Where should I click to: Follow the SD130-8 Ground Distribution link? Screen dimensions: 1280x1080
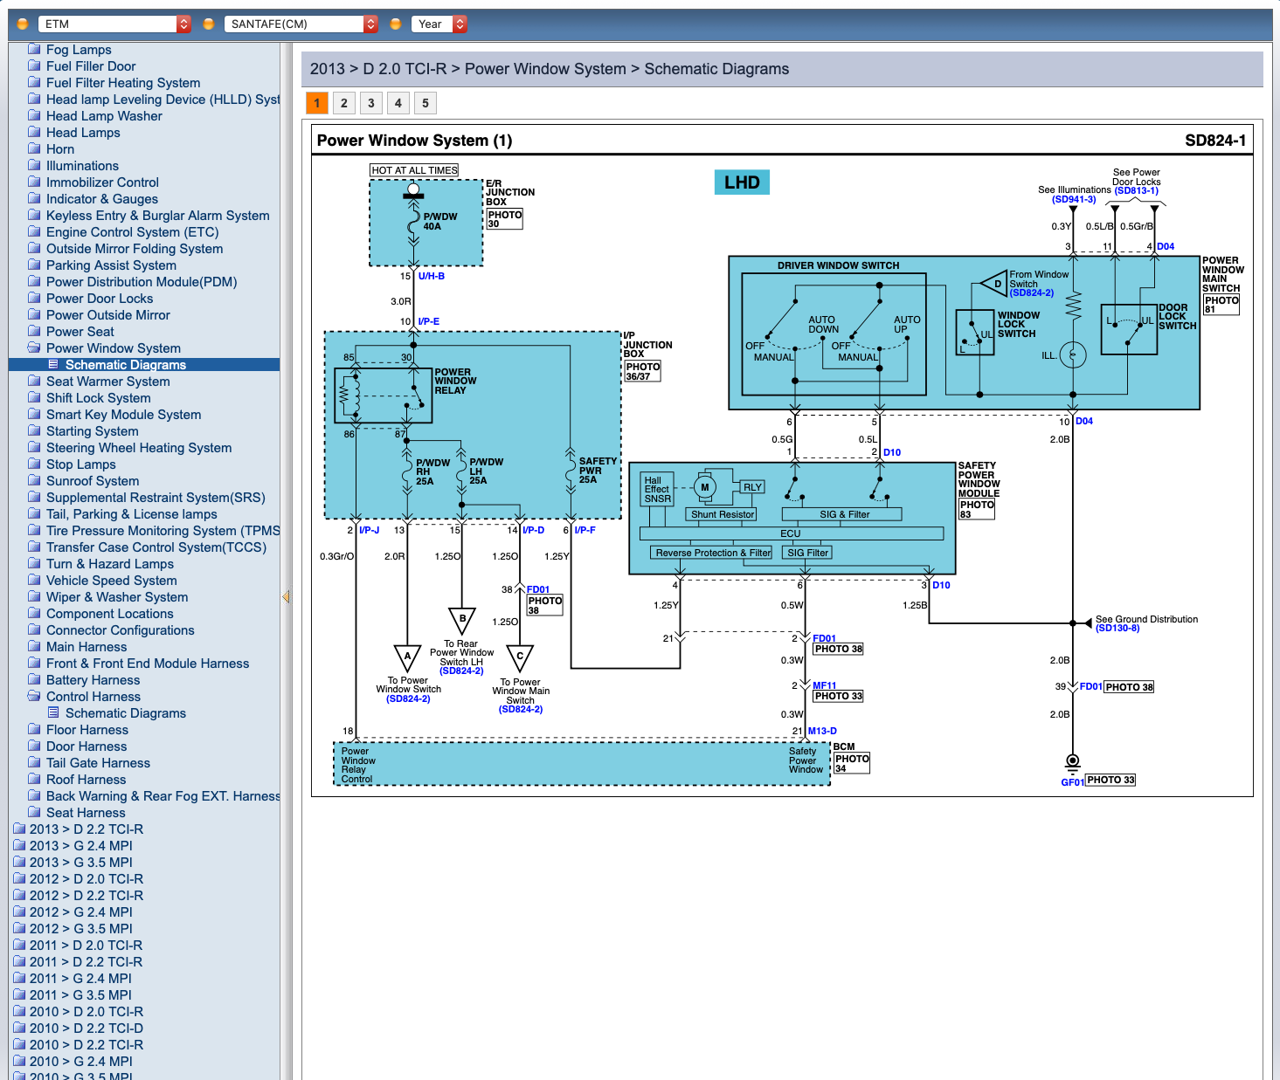click(1117, 629)
